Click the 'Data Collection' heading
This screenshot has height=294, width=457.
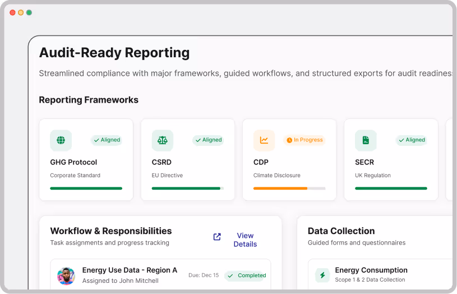point(341,231)
